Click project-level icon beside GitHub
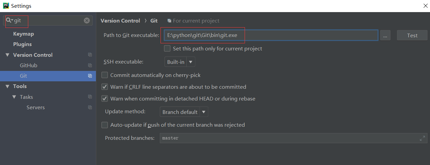 pos(90,66)
